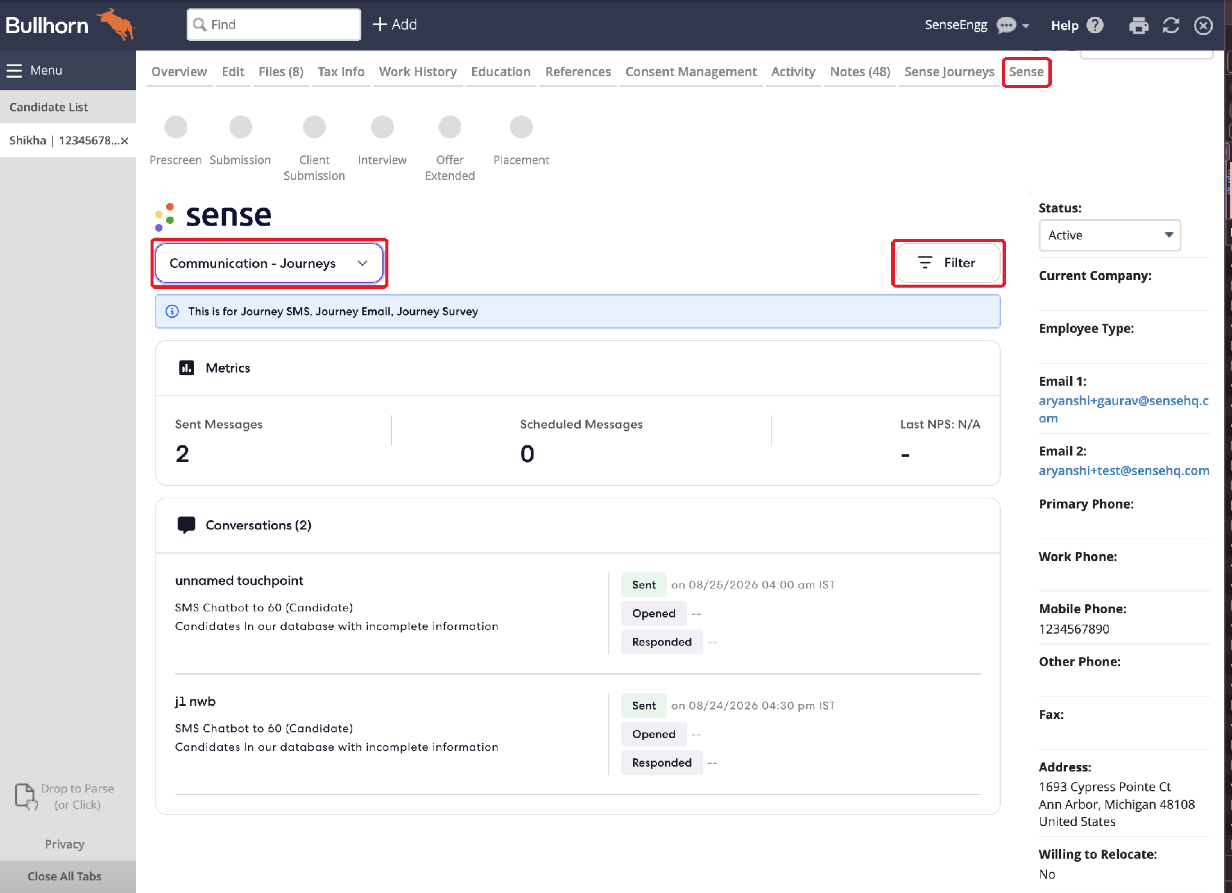Viewport: 1232px width, 893px height.
Task: Switch to the Overview tab
Action: (x=179, y=72)
